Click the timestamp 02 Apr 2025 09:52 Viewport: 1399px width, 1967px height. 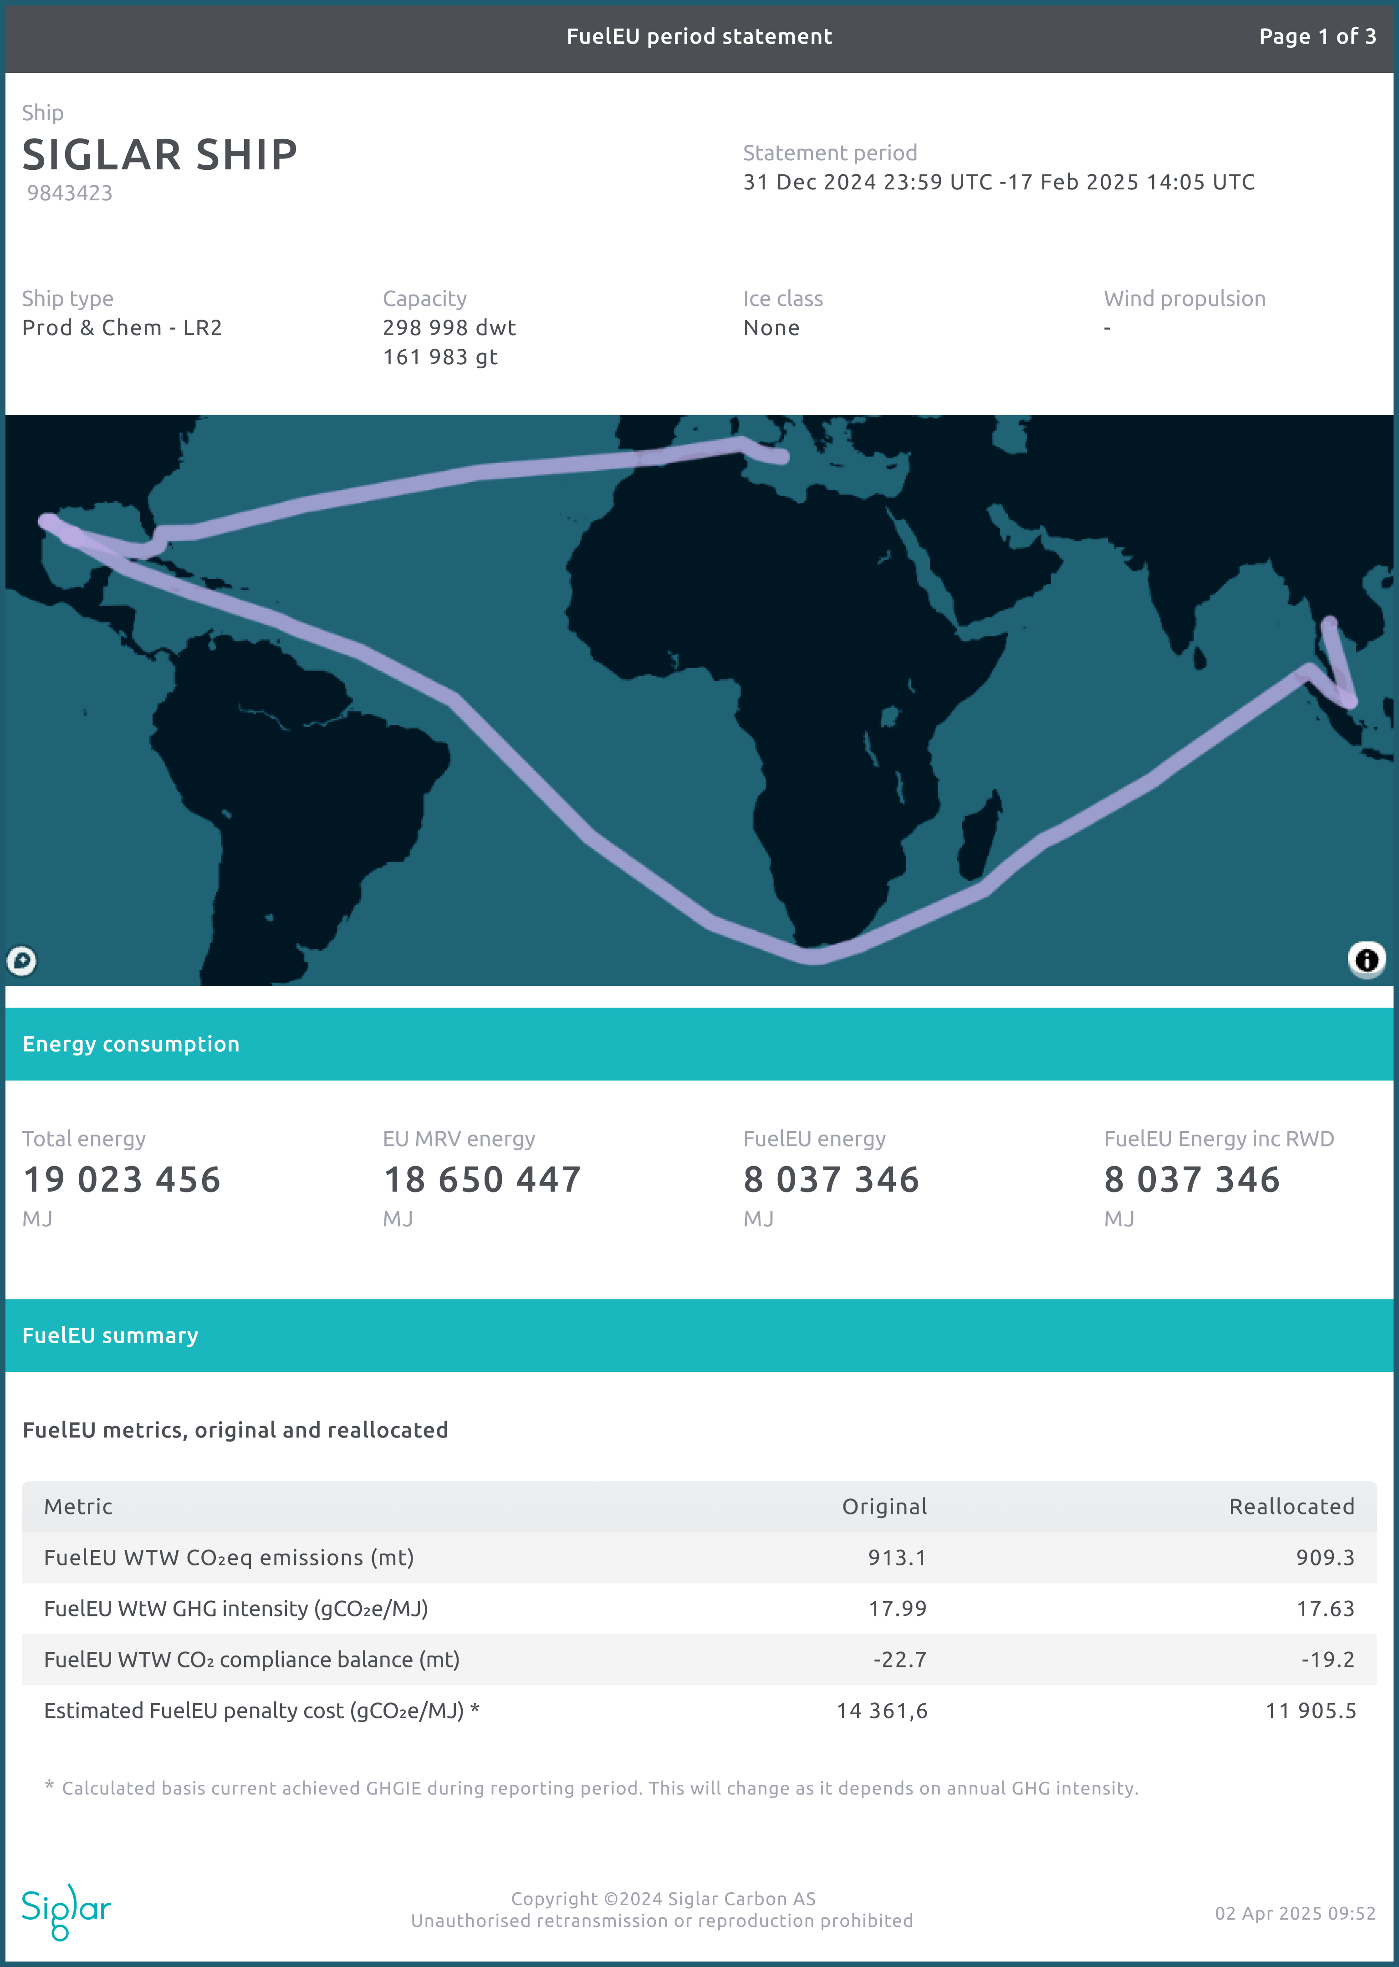1295,1913
